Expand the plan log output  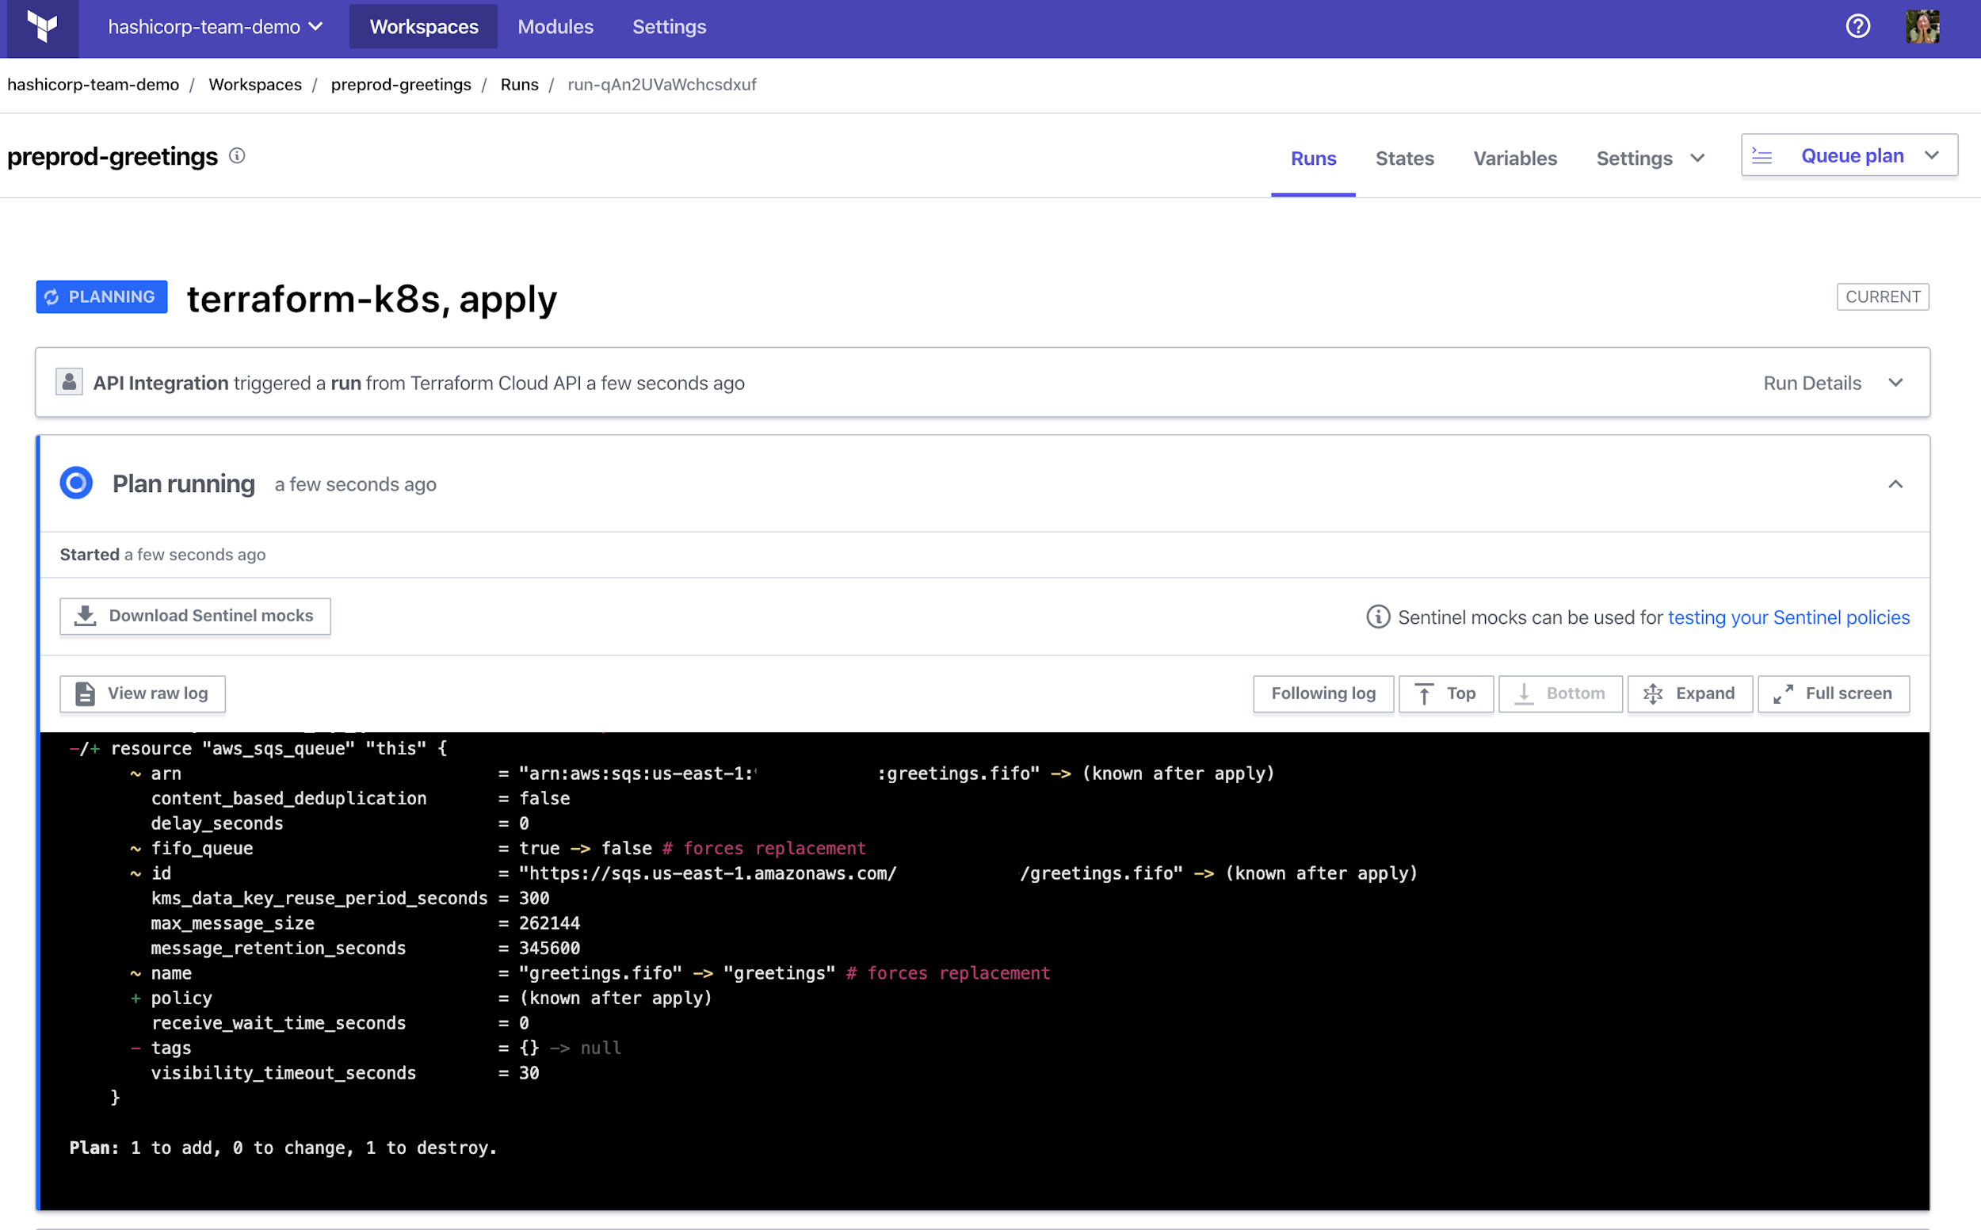point(1689,693)
